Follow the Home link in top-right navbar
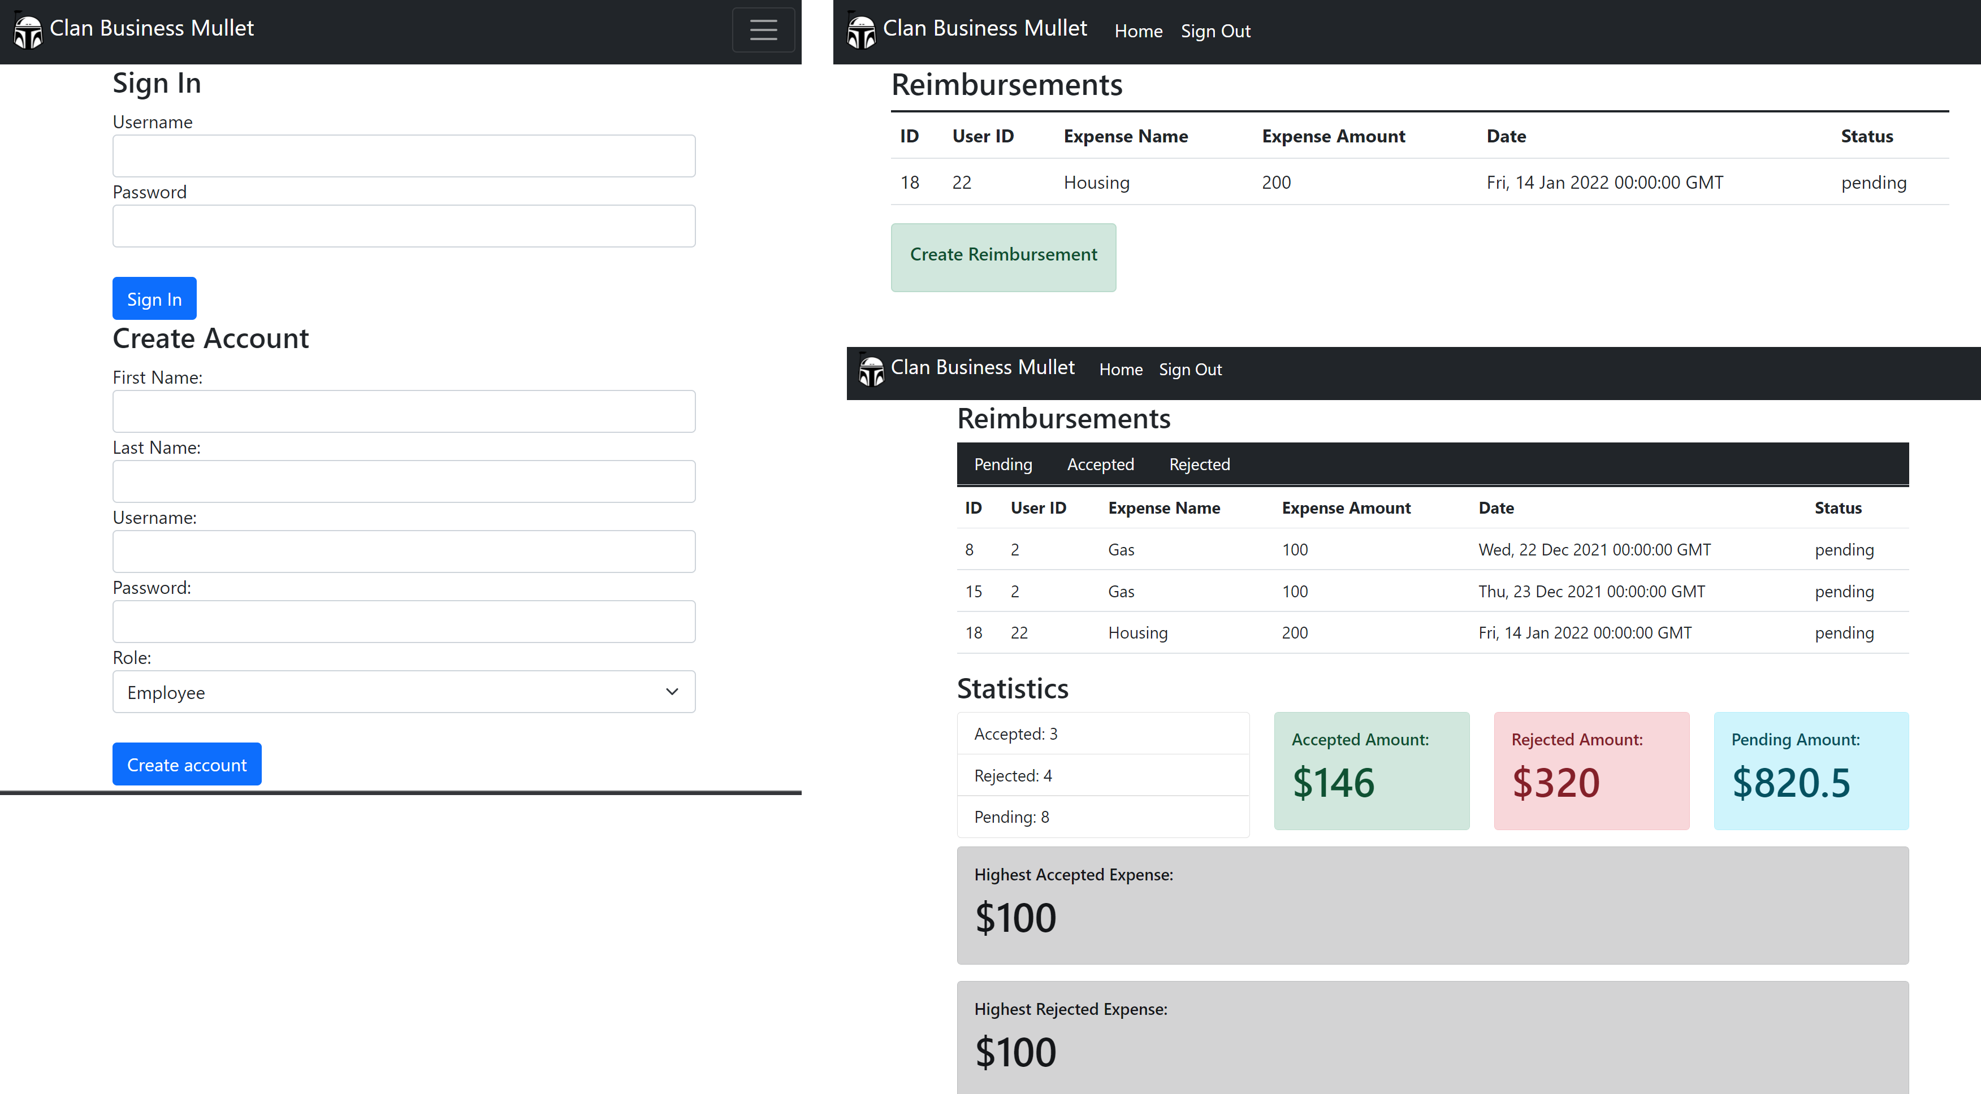The image size is (1981, 1094). [1138, 32]
